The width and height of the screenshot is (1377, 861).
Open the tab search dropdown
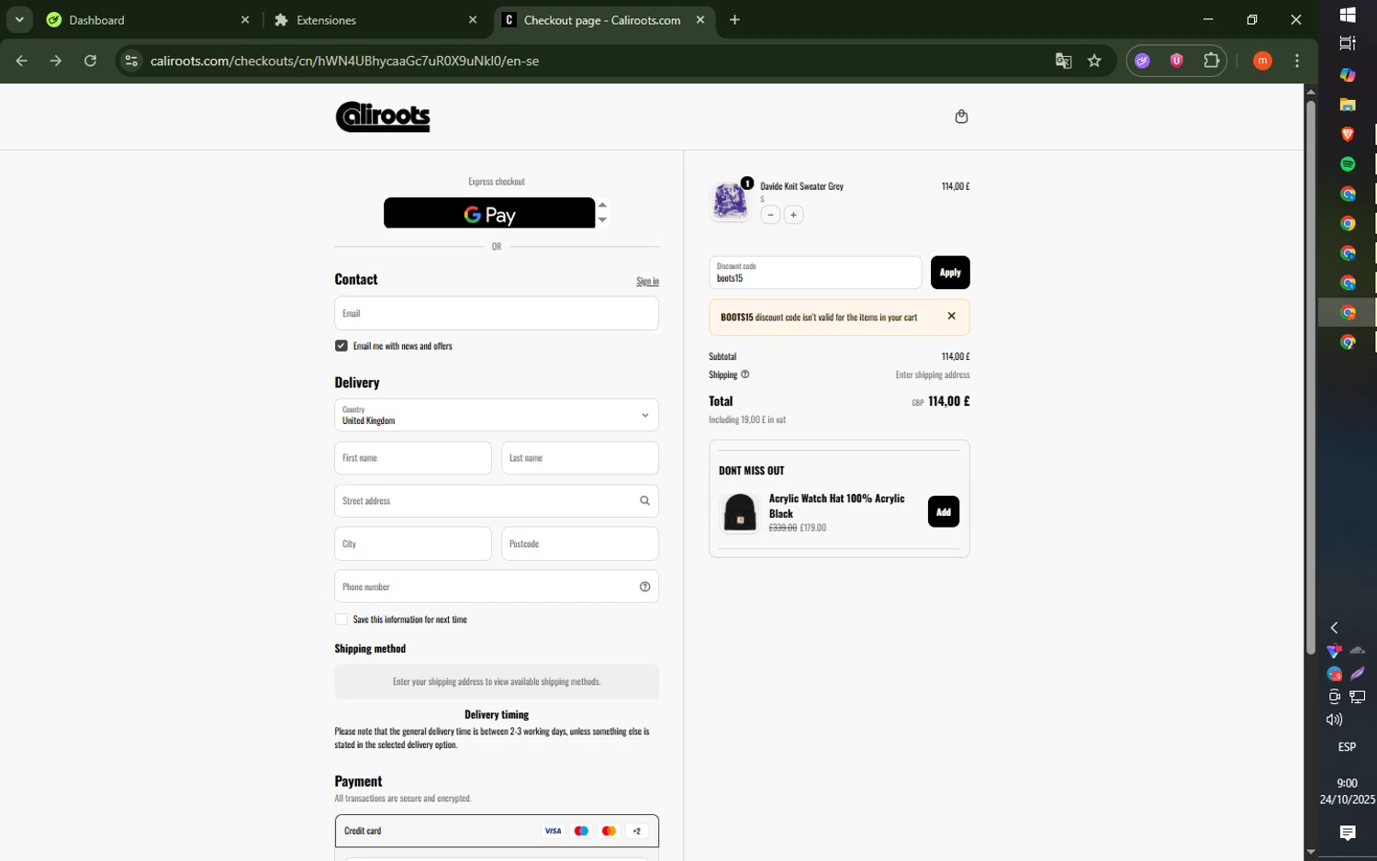coord(19,20)
